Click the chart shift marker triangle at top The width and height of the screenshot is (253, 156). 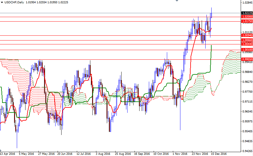[x=177, y=1]
